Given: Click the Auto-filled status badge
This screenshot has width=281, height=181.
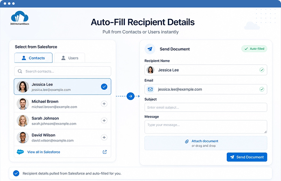Looking at the screenshot, I should point(254,49).
